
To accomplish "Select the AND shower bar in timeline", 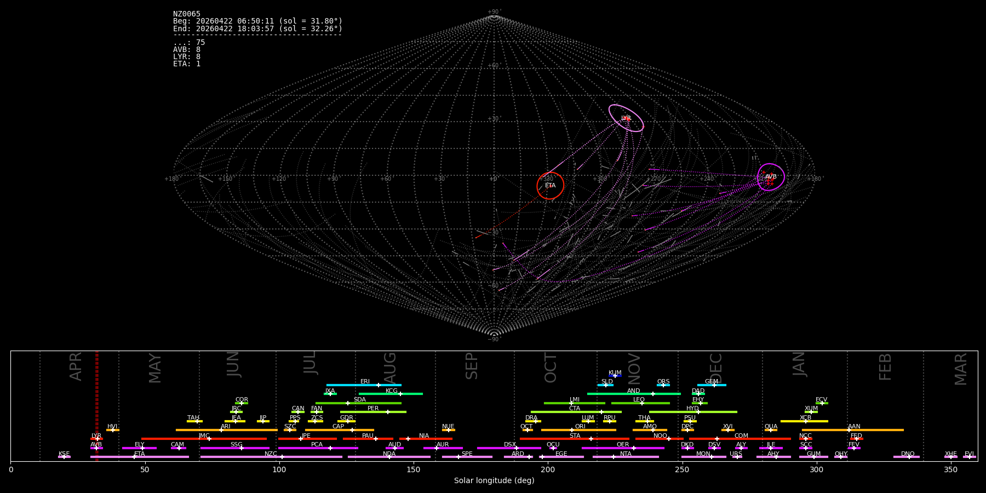I will pyautogui.click(x=634, y=394).
